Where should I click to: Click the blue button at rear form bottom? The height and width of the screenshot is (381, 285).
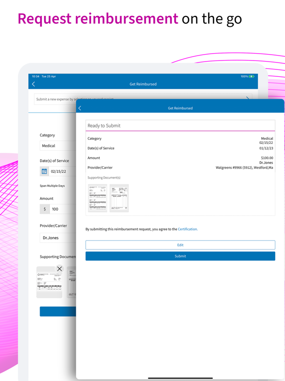coord(58,312)
